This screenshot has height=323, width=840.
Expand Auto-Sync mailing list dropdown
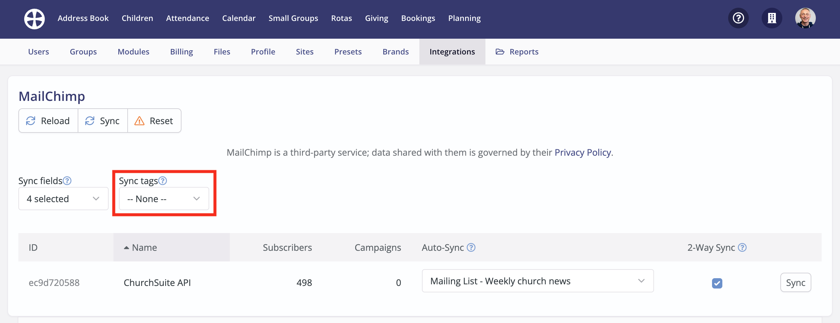[538, 281]
